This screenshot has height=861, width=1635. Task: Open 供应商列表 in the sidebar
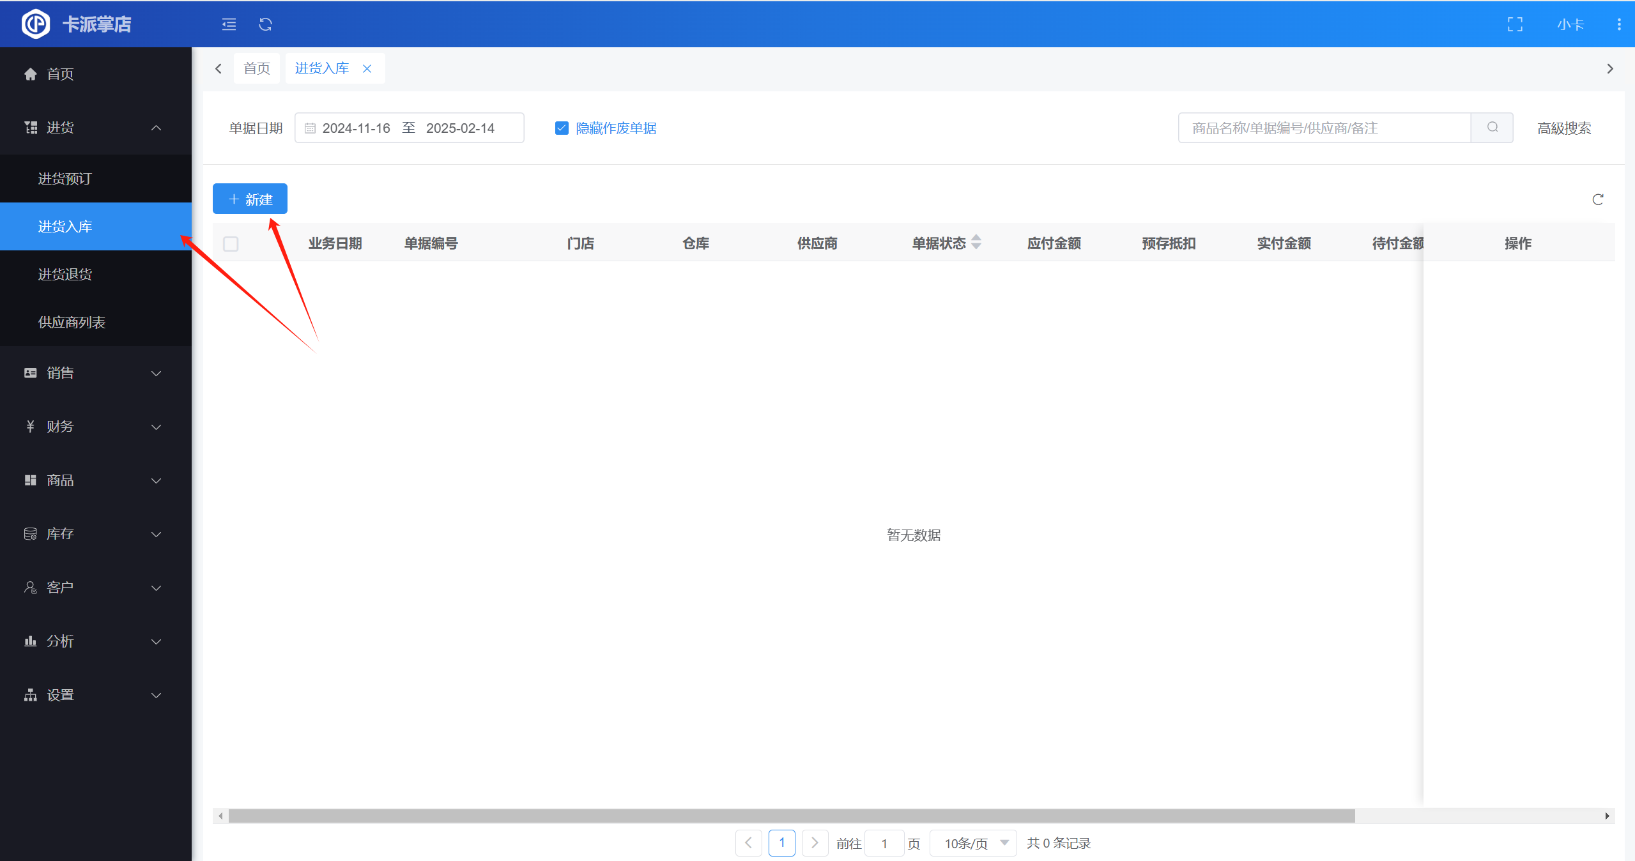[x=72, y=323]
